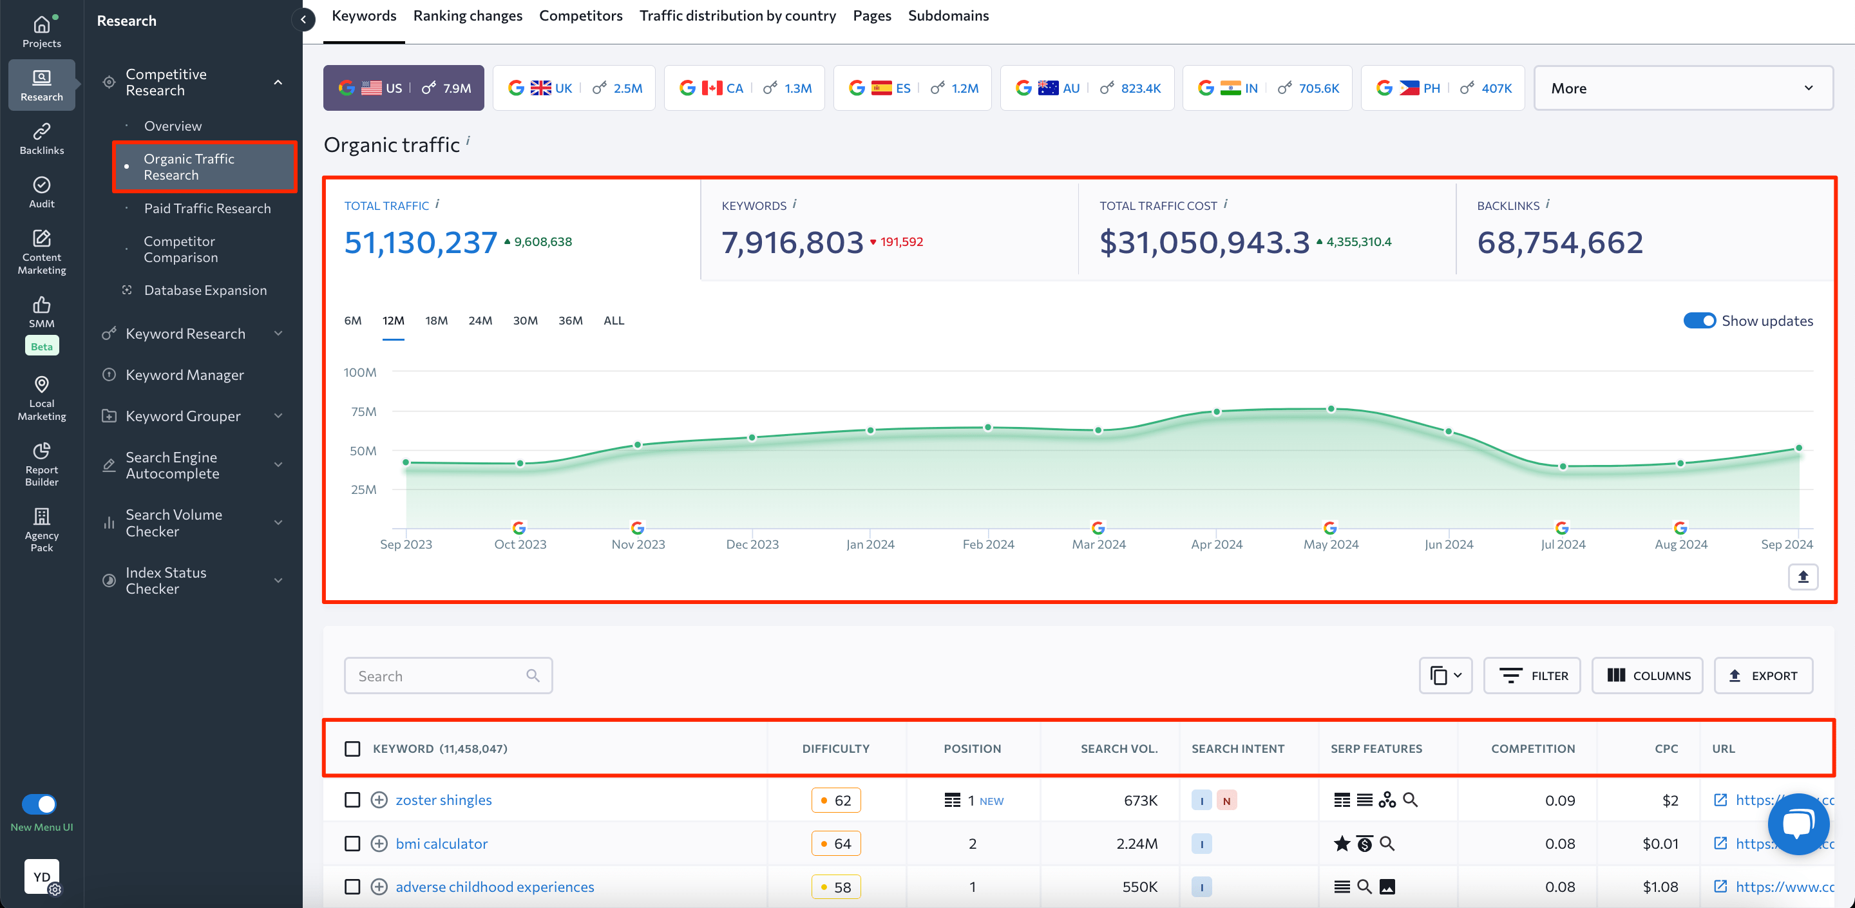Open Local Marketing pin icon

42,384
